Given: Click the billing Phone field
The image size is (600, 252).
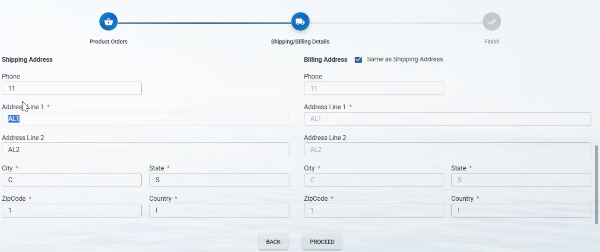Looking at the screenshot, I should coord(373,88).
